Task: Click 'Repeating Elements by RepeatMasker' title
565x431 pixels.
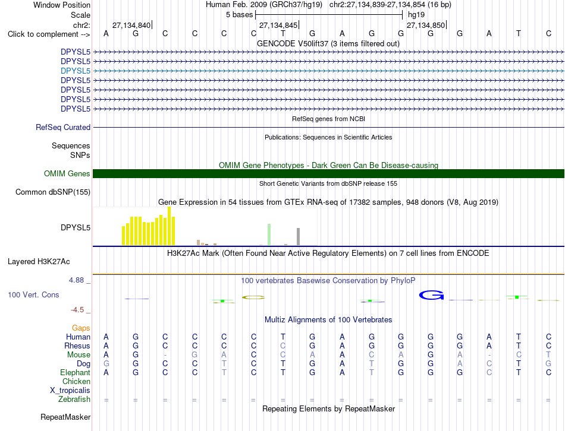Action: click(x=329, y=409)
